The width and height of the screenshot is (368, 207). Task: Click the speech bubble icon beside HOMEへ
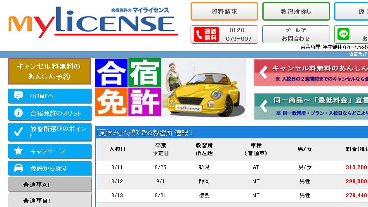pyautogui.click(x=18, y=96)
